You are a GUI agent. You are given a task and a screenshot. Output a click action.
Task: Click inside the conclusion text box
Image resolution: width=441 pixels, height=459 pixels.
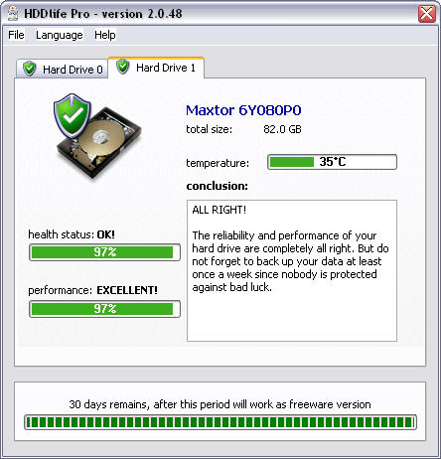pyautogui.click(x=292, y=270)
